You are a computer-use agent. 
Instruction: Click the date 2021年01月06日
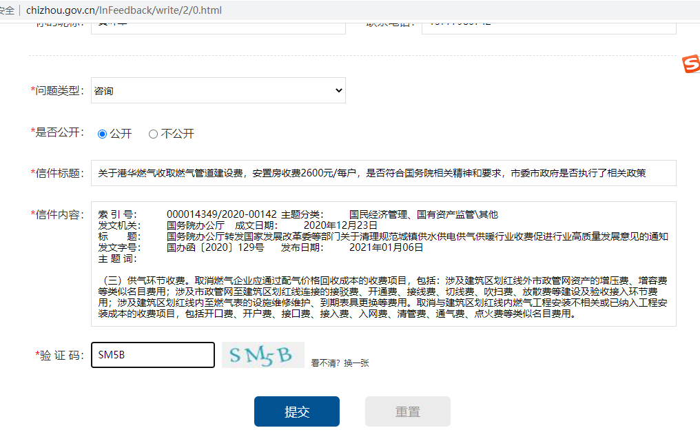click(x=386, y=247)
